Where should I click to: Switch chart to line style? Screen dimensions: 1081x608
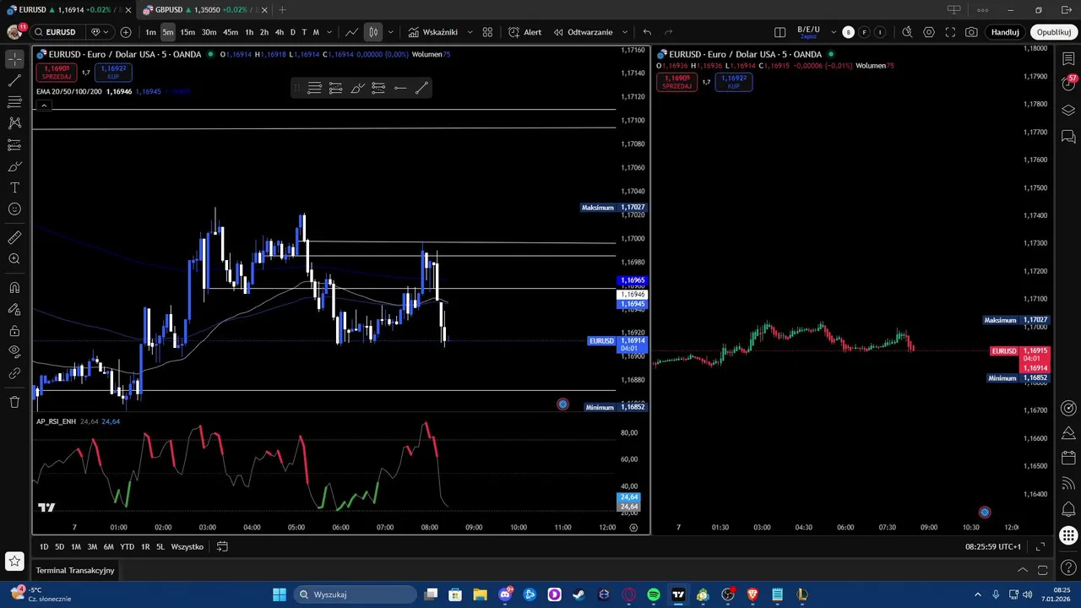tap(351, 32)
